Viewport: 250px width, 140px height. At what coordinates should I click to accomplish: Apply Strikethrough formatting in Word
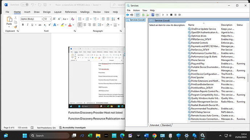tap(40, 25)
